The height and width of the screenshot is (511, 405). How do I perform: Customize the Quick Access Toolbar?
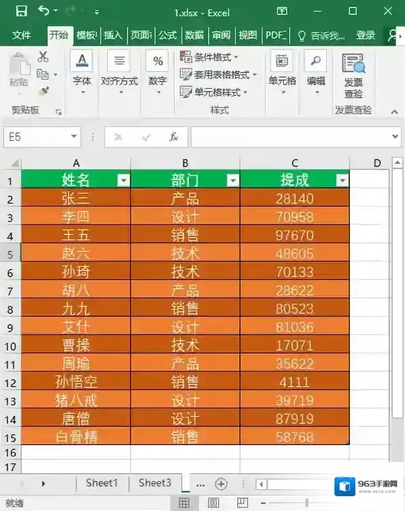[96, 12]
